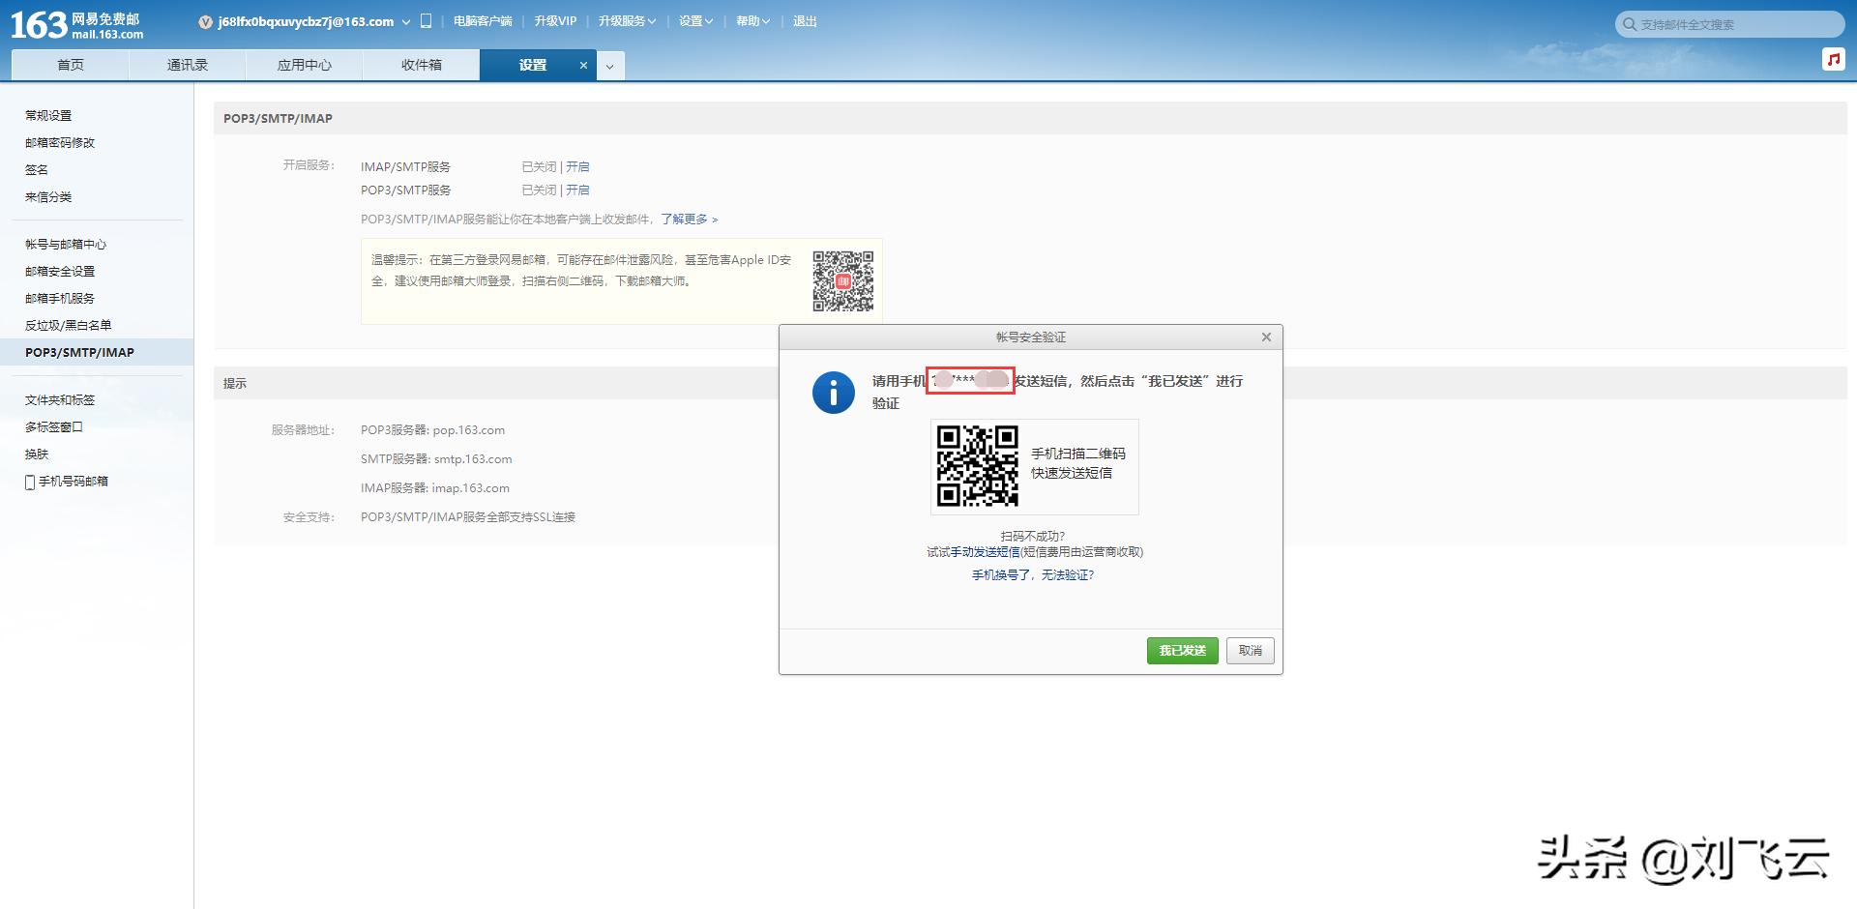Open 多标签窗口 in the sidebar

point(54,426)
